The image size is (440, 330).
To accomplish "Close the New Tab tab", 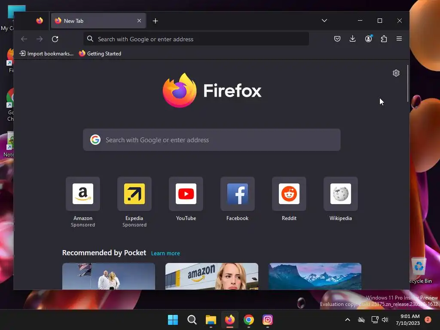I will point(139,21).
